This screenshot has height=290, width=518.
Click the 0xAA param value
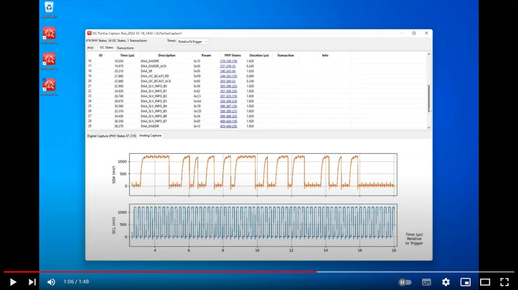point(197,101)
